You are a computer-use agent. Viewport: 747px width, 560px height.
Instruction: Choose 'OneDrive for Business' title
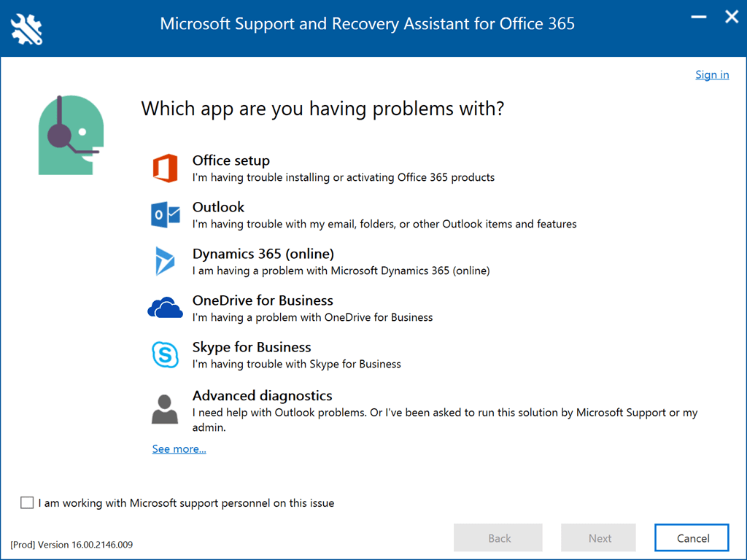[263, 300]
